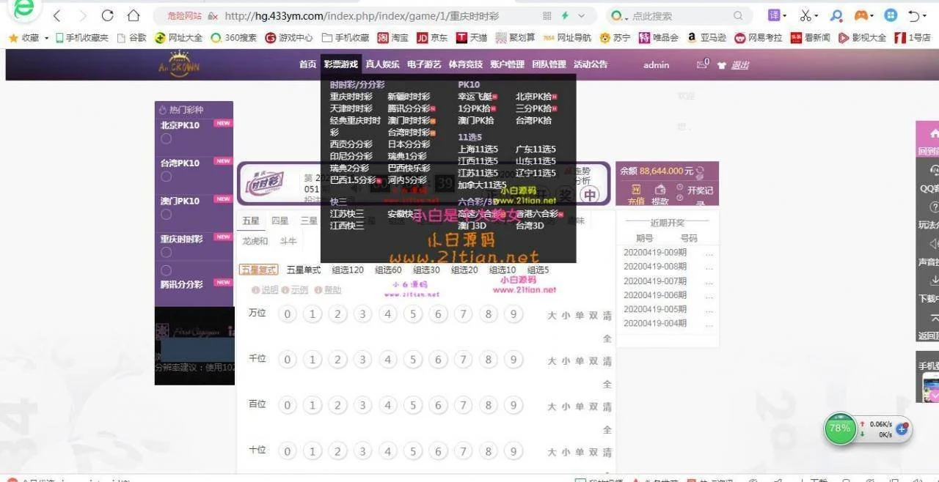Click the browser refresh icon
939x482 pixels.
pyautogui.click(x=107, y=15)
